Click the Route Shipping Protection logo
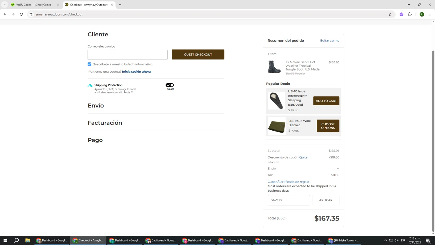 click(90, 85)
